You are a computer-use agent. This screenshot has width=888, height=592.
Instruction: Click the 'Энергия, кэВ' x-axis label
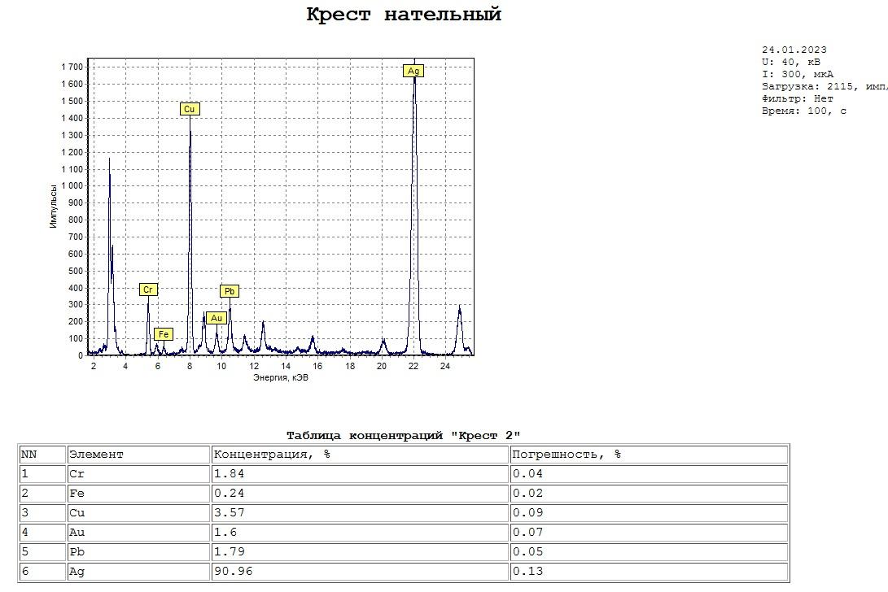[281, 377]
